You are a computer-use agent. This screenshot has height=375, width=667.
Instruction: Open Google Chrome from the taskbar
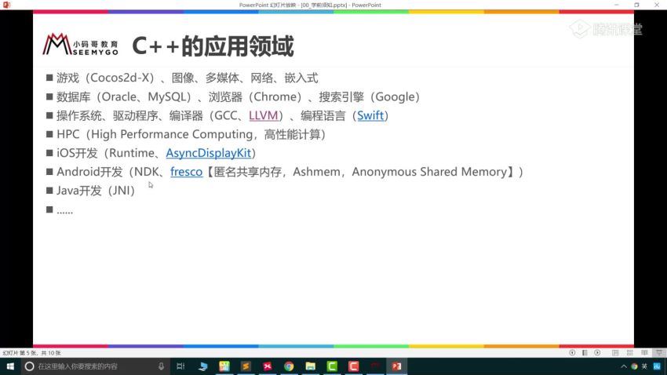[x=289, y=366]
